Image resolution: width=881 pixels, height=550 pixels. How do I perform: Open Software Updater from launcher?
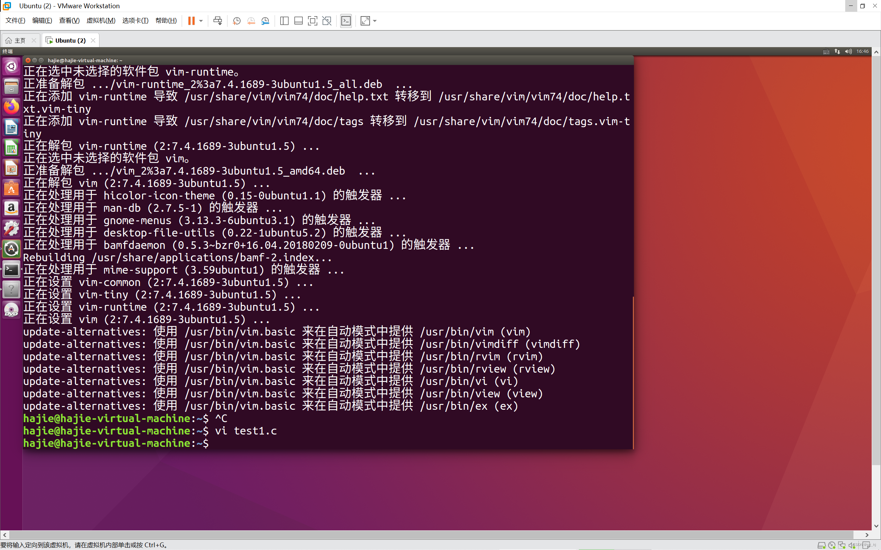(x=11, y=249)
